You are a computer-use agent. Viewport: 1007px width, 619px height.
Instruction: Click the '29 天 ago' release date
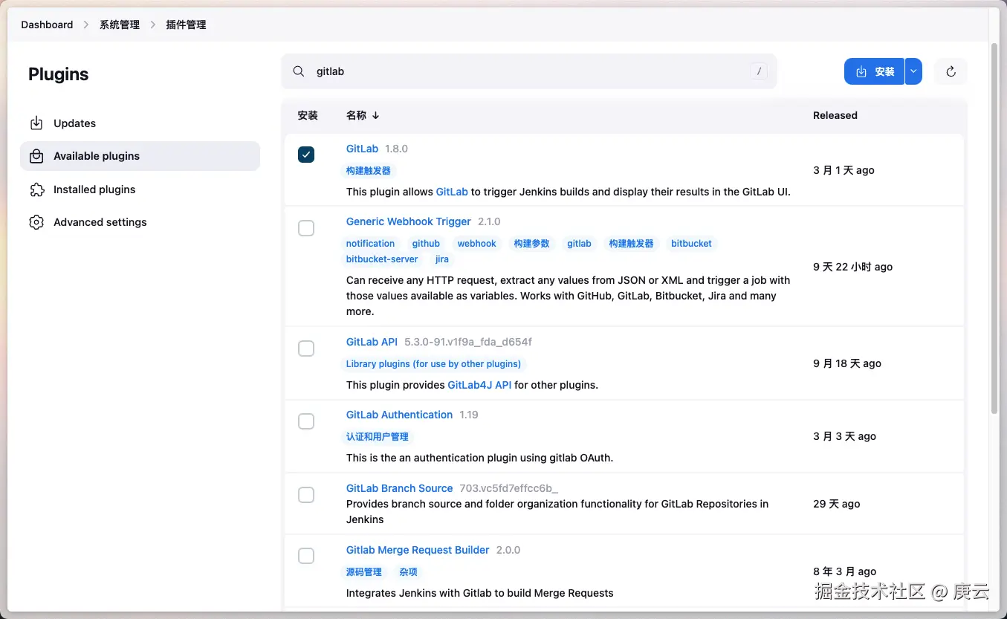pyautogui.click(x=836, y=504)
